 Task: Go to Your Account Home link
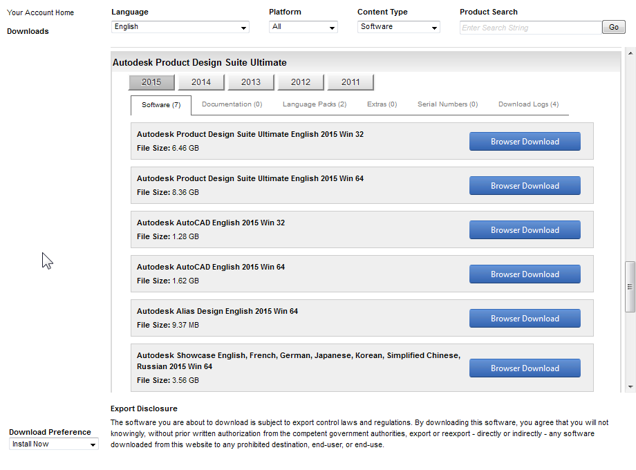(x=40, y=12)
